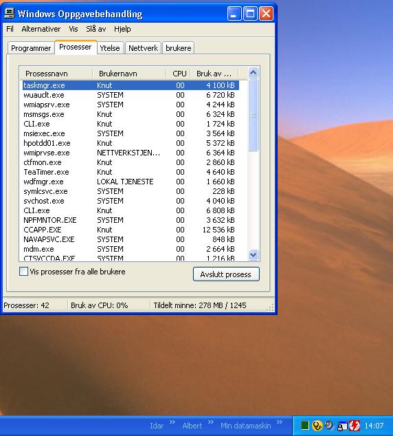The image size is (393, 436).
Task: Click the process list scroll up arrow
Action: click(253, 73)
